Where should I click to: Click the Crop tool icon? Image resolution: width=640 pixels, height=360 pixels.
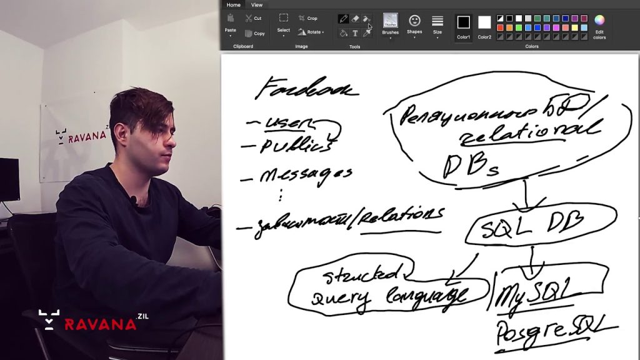coord(302,18)
